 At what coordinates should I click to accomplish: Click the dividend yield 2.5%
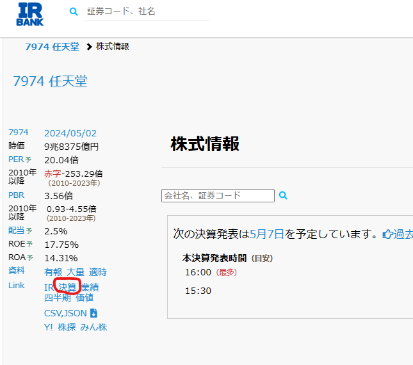coord(56,231)
